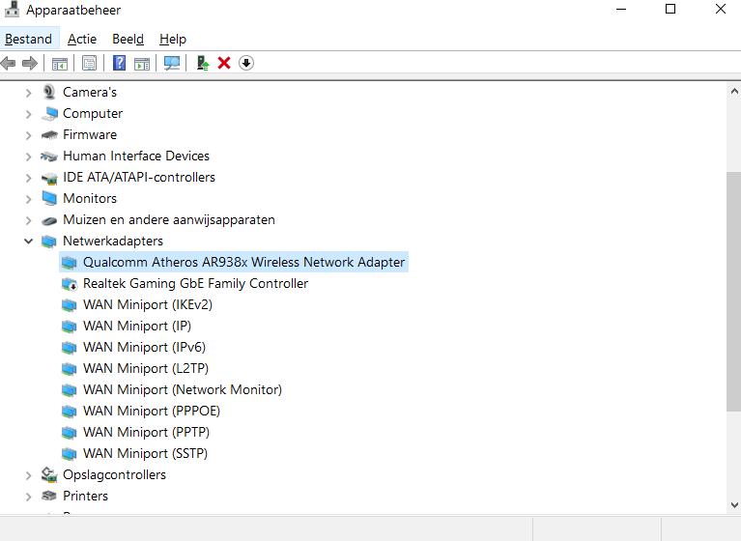741x541 pixels.
Task: Expand the Camera's category
Action: click(28, 93)
